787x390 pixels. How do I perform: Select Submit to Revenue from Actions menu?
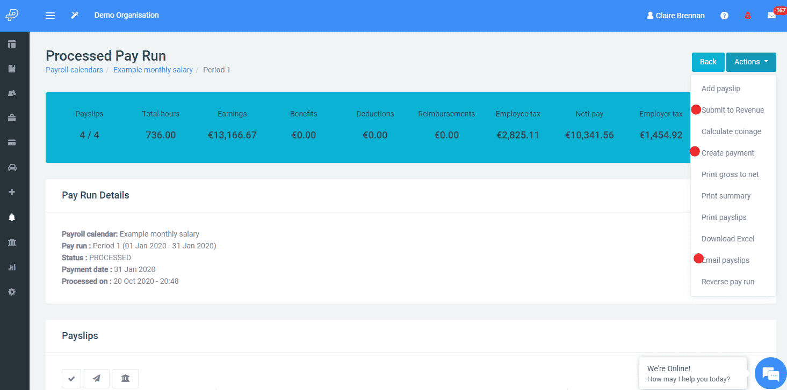pos(733,109)
